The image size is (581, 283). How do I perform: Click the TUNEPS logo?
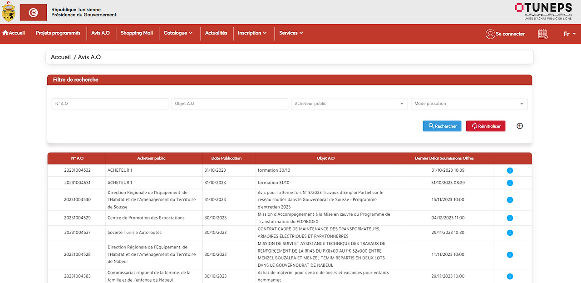click(543, 11)
